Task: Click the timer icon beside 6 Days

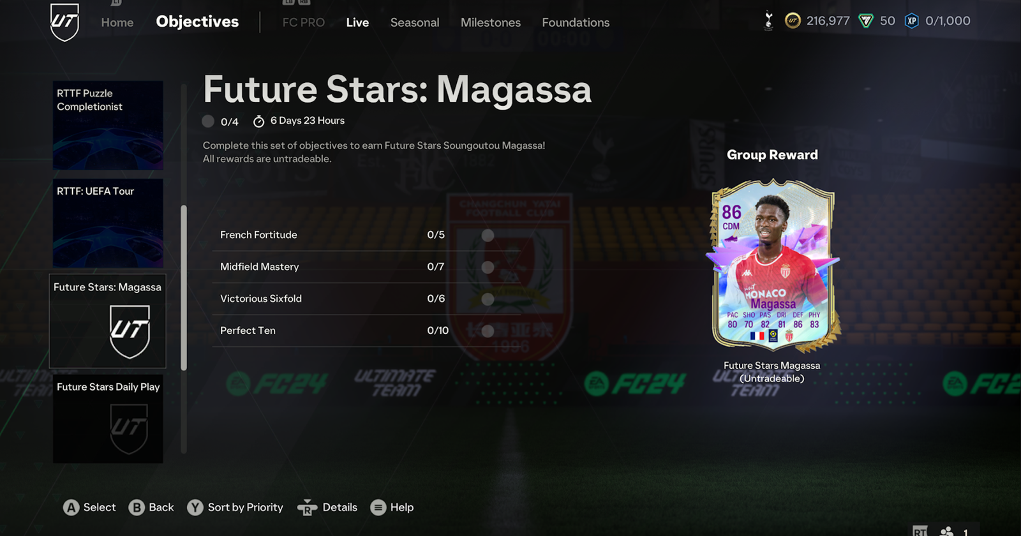Action: (258, 121)
